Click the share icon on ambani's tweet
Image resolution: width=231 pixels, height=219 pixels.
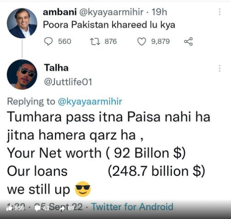[x=188, y=41]
